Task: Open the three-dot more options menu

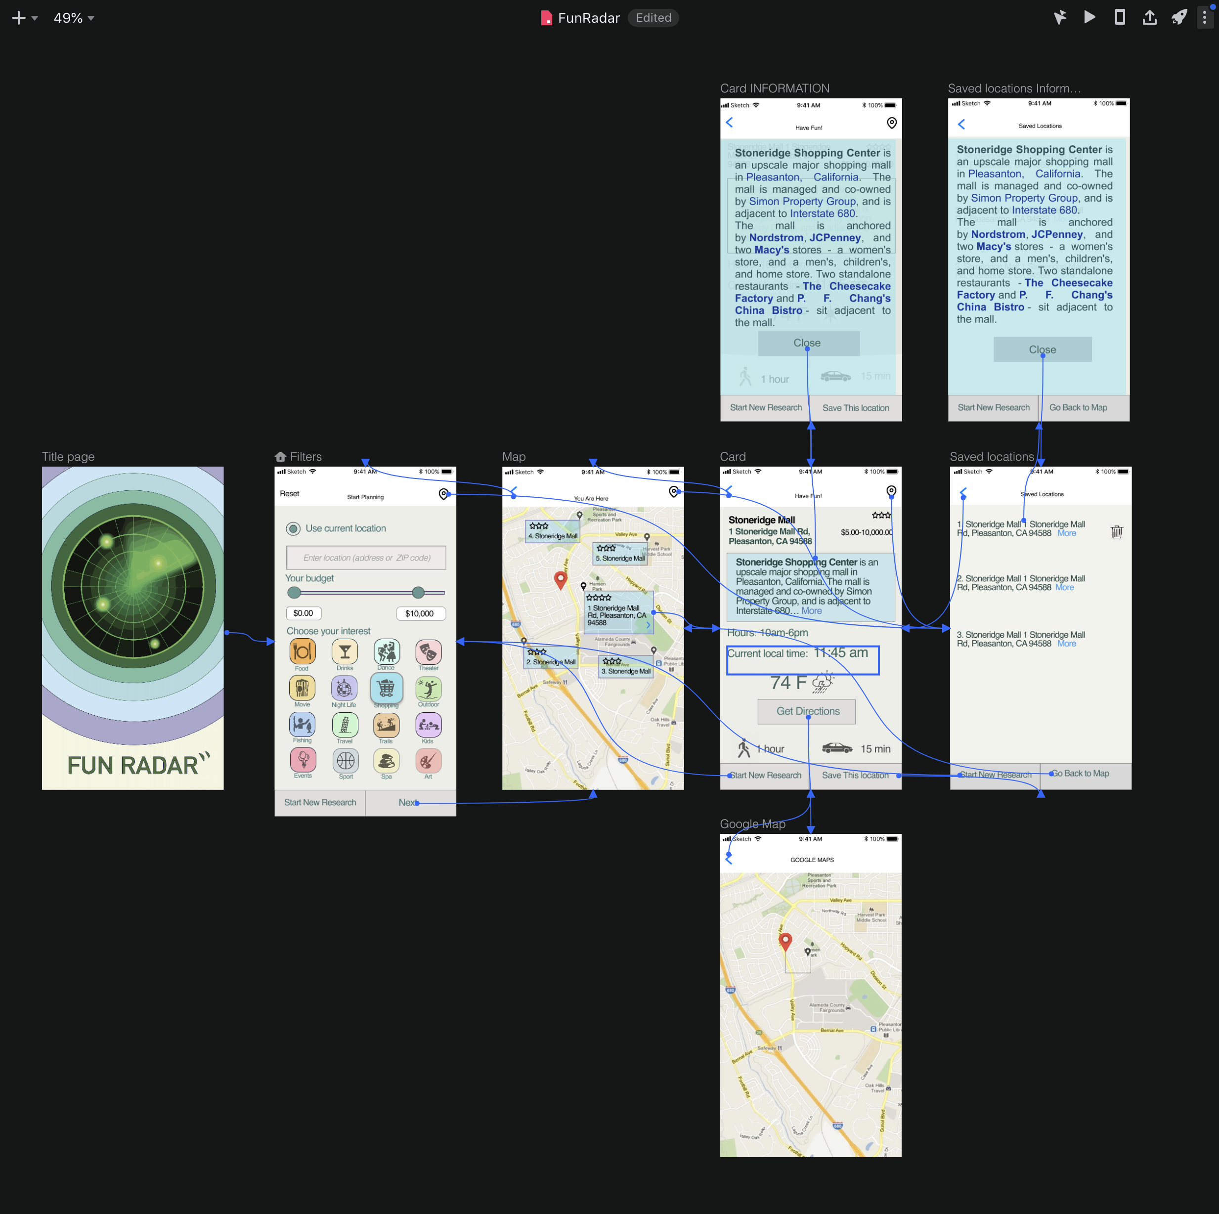Action: point(1205,18)
